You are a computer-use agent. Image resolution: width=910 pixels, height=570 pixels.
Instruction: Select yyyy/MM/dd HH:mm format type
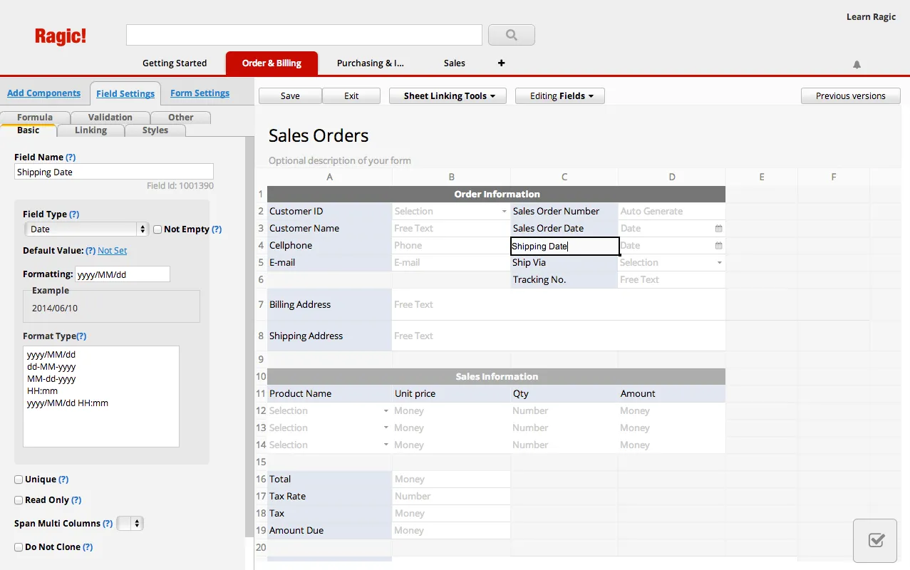pyautogui.click(x=68, y=403)
